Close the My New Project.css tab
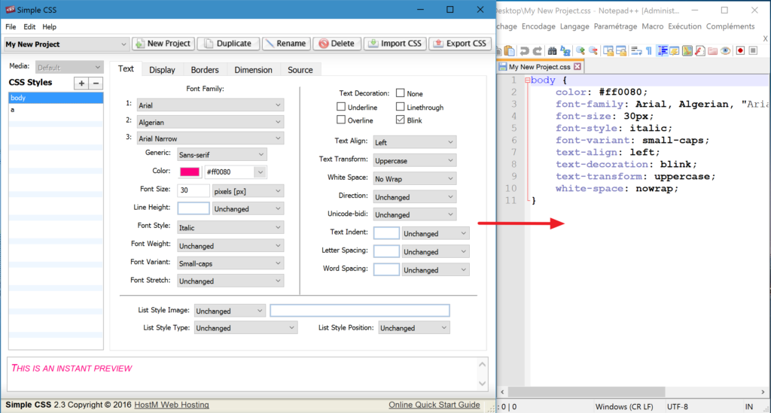Viewport: 771px width, 413px height. tap(577, 66)
